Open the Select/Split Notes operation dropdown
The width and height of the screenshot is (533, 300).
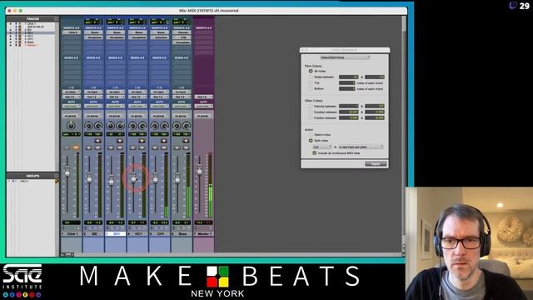pos(345,57)
